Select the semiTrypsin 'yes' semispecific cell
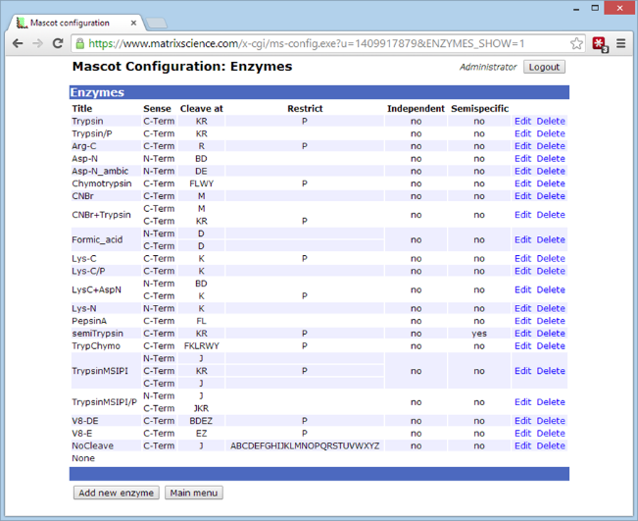 [479, 334]
